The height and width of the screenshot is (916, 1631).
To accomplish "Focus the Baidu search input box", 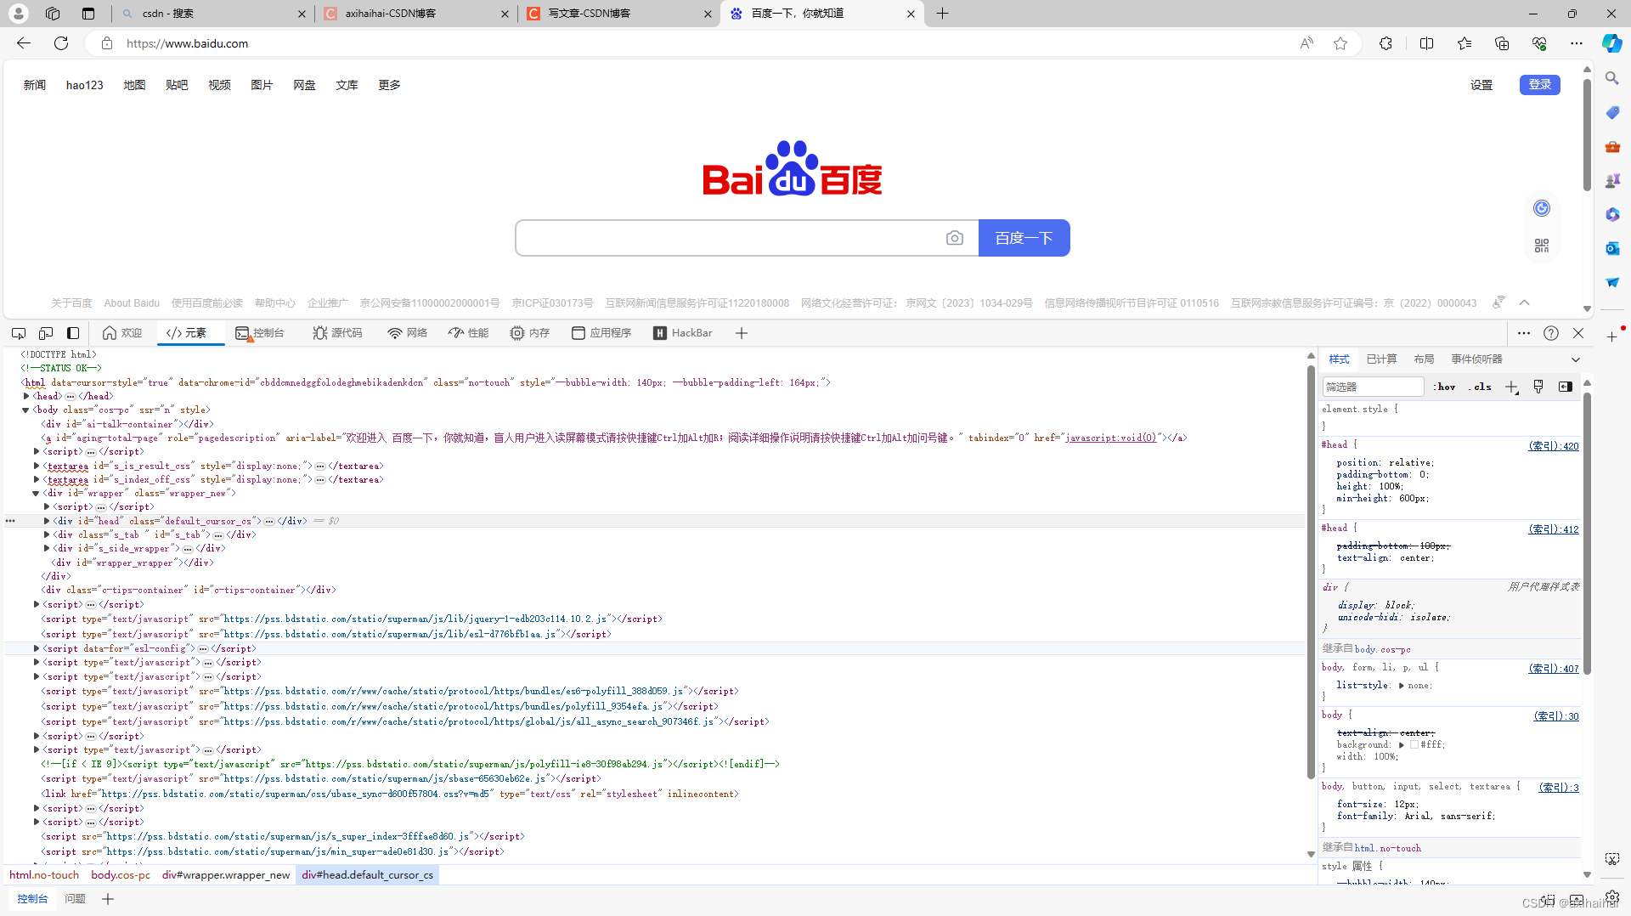I will click(x=731, y=238).
